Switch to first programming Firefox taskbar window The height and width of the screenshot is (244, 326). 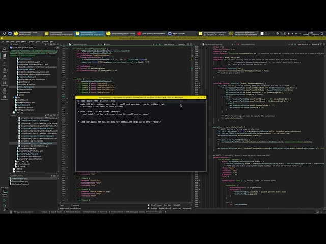pos(28,33)
